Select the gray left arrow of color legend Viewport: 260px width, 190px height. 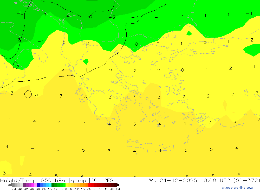coord(9,185)
